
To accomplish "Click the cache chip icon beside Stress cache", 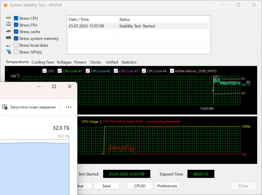I will pos(8,32).
